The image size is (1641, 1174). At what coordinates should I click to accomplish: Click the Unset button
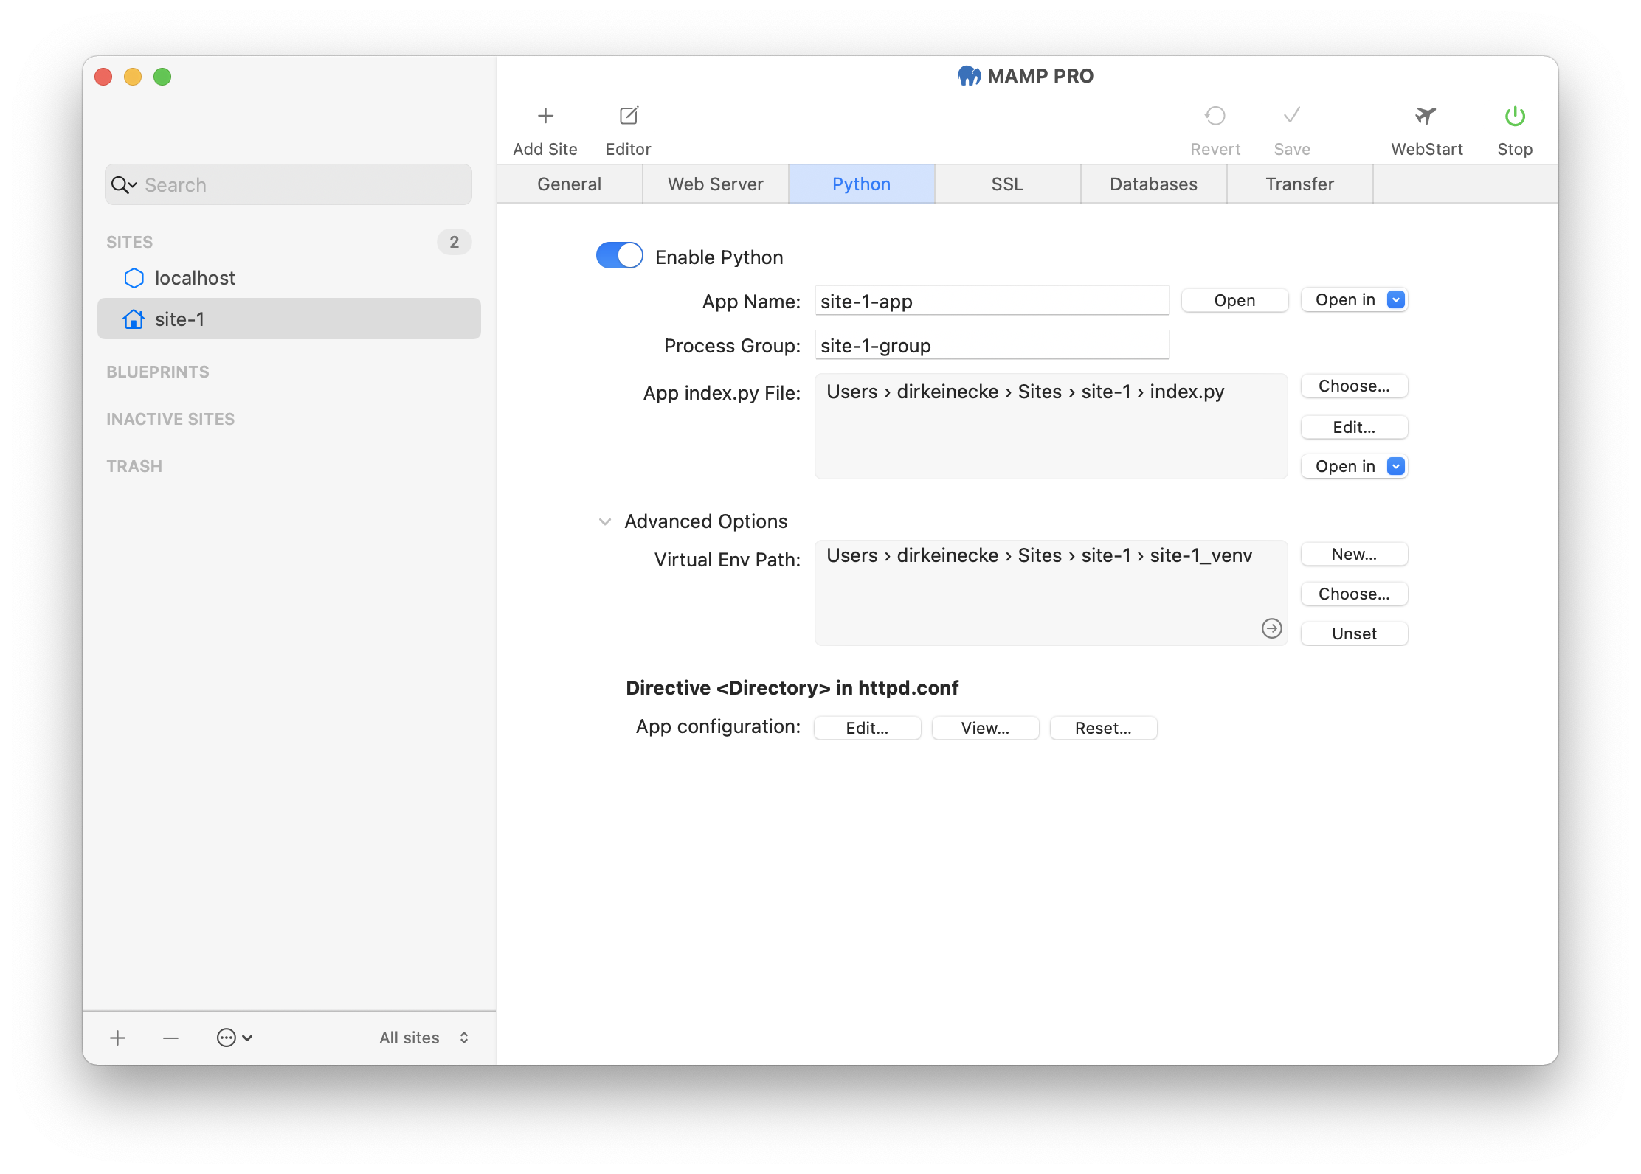1354,634
